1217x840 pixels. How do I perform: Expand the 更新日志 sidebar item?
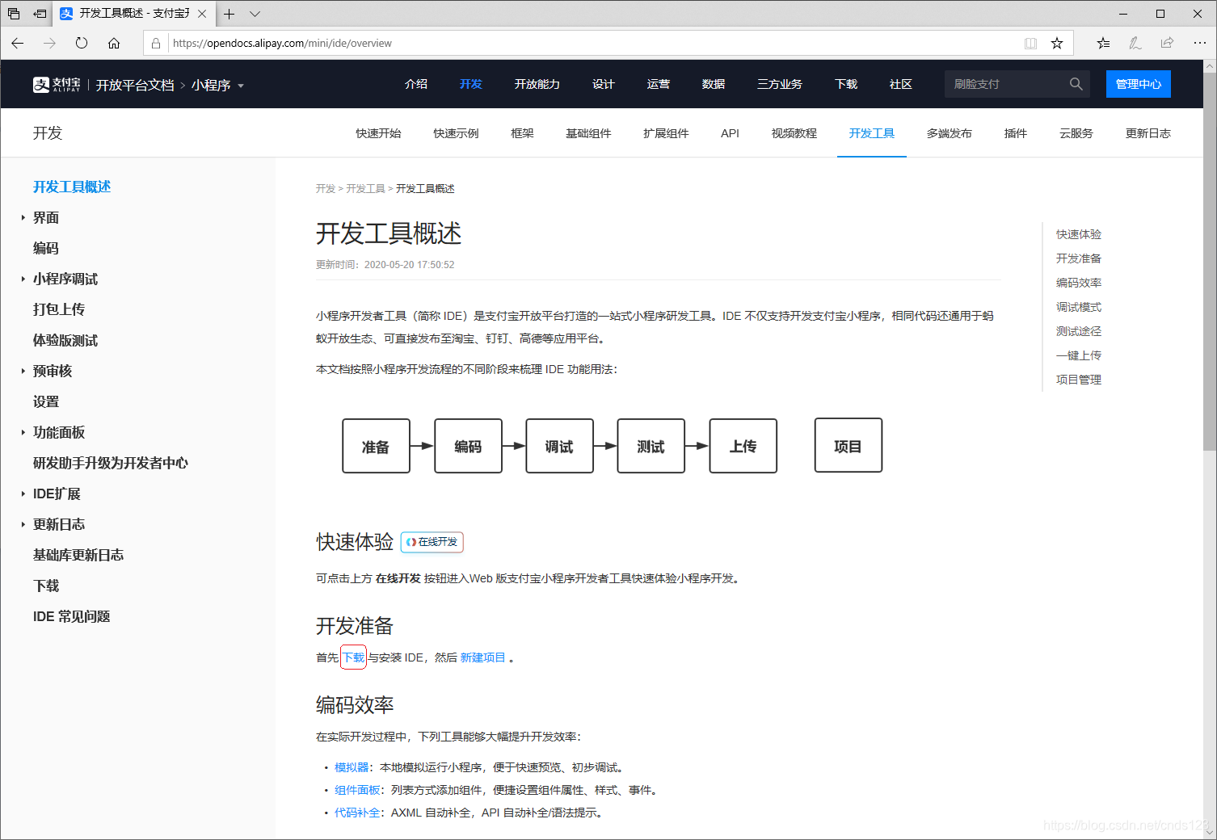pyautogui.click(x=23, y=524)
